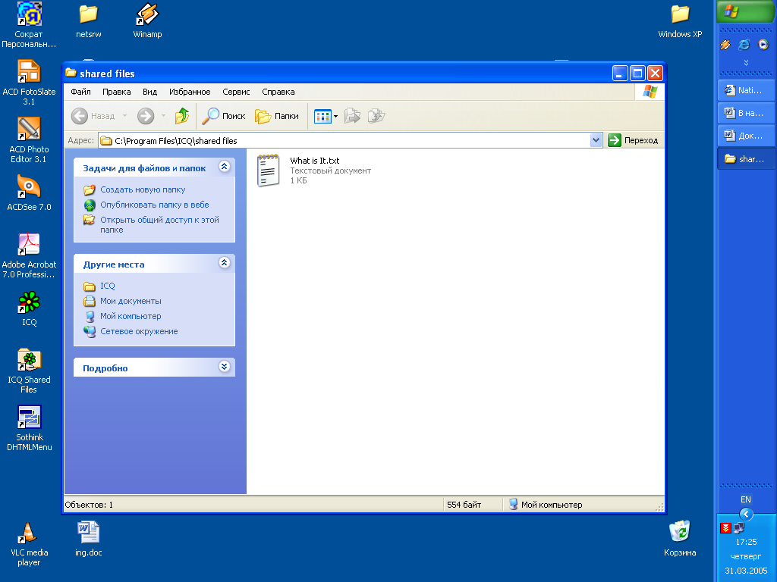777x582 pixels.
Task: Click the EN language indicator
Action: coord(746,500)
